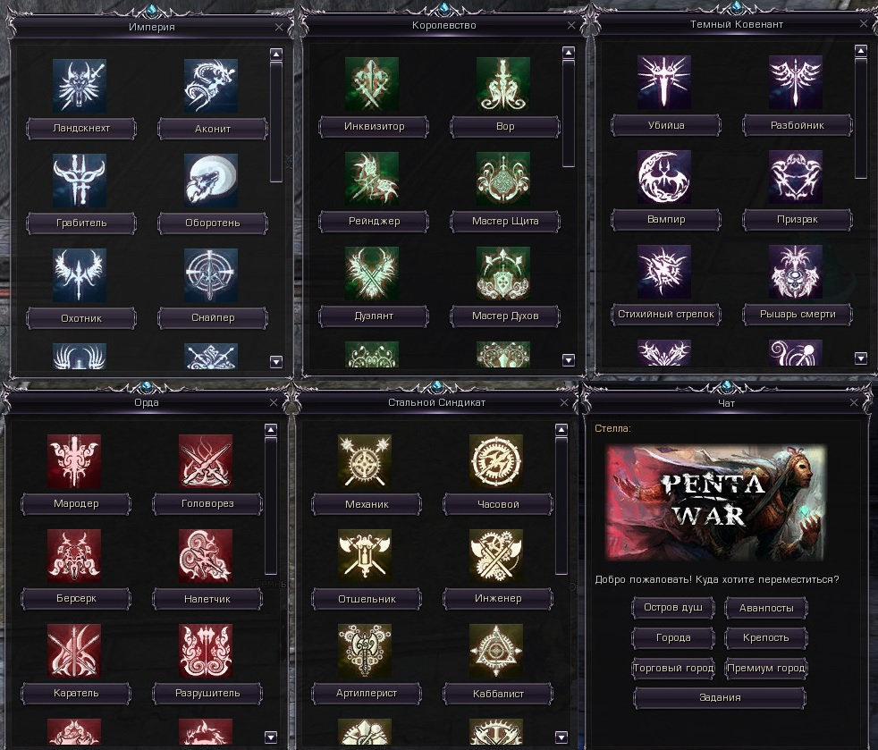
Task: Choose the Аконит dragon emblem icon
Action: (x=211, y=86)
